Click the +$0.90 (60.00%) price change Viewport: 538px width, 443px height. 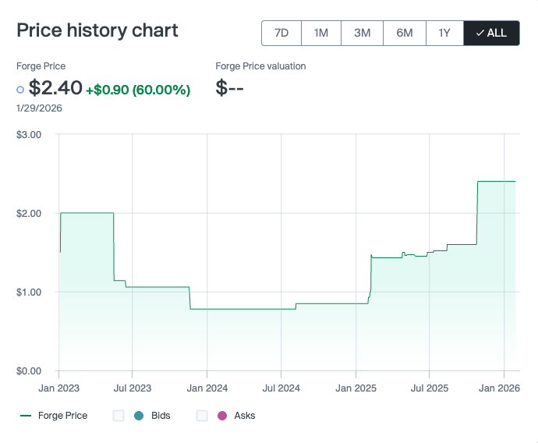tap(138, 90)
